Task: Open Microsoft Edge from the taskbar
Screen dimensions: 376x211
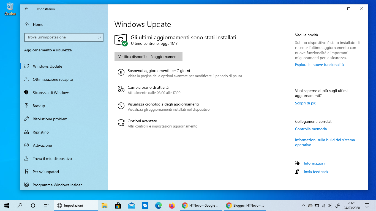Action: (158, 206)
